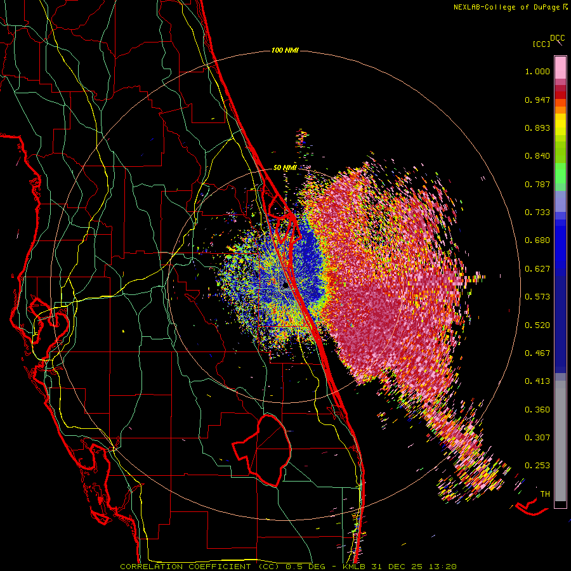Click the [CC] legend heading

click(541, 44)
